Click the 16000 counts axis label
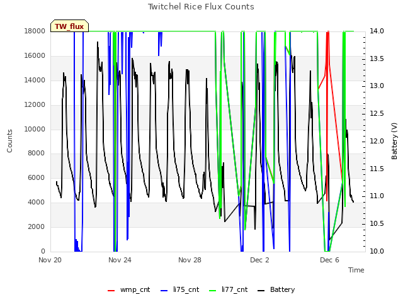This screenshot has height=302, width=403. click(x=35, y=56)
